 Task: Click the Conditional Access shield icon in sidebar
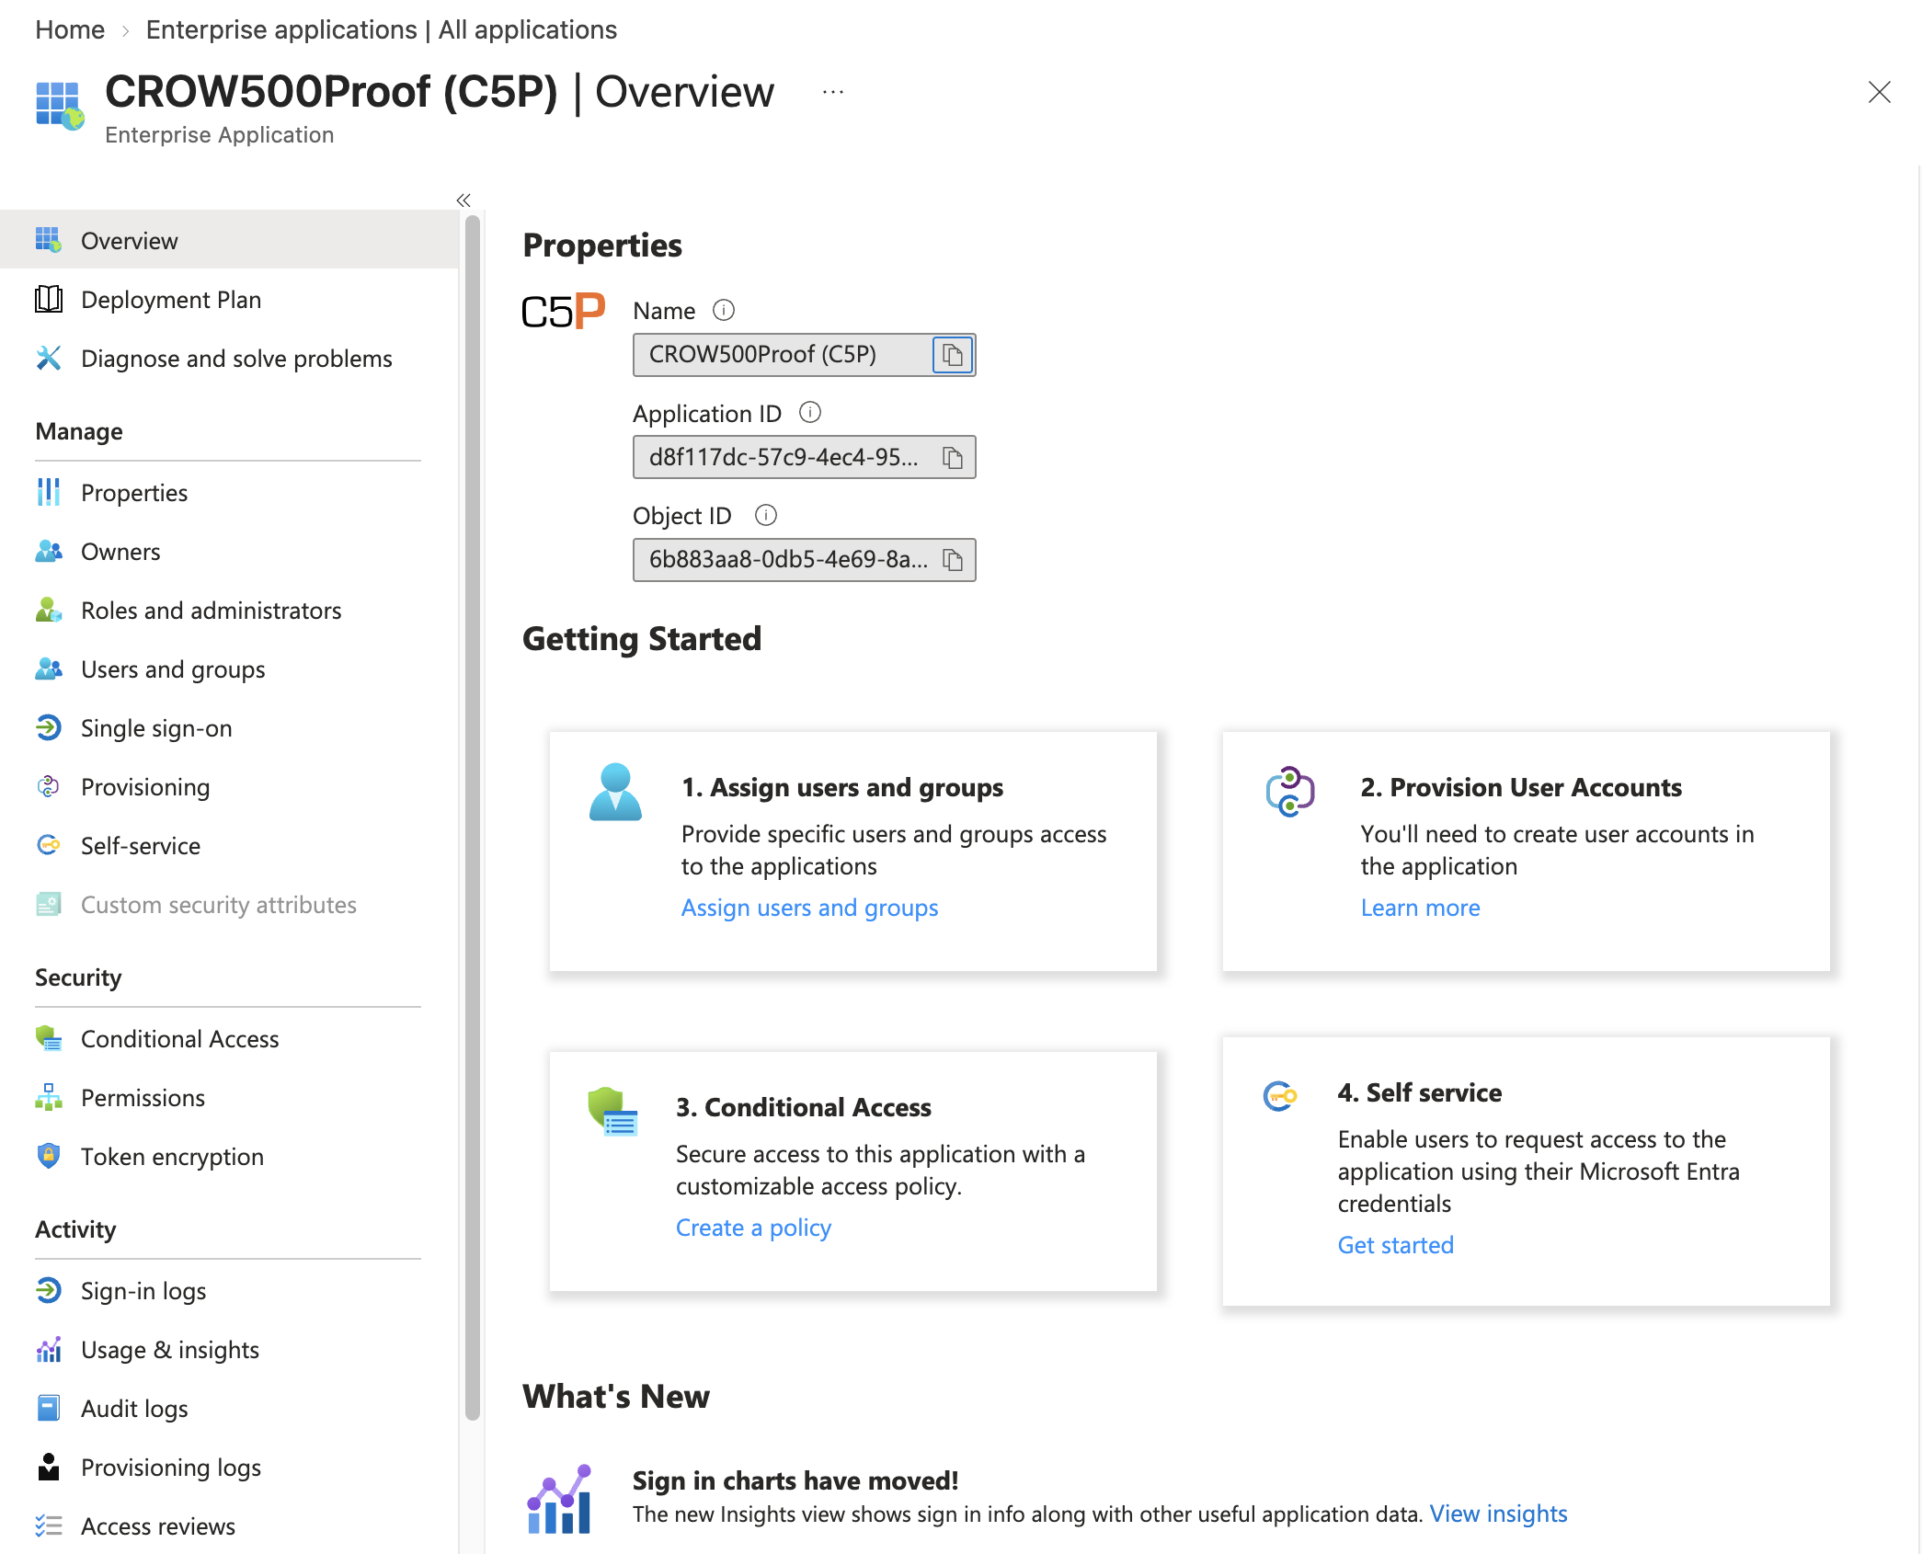[x=49, y=1039]
